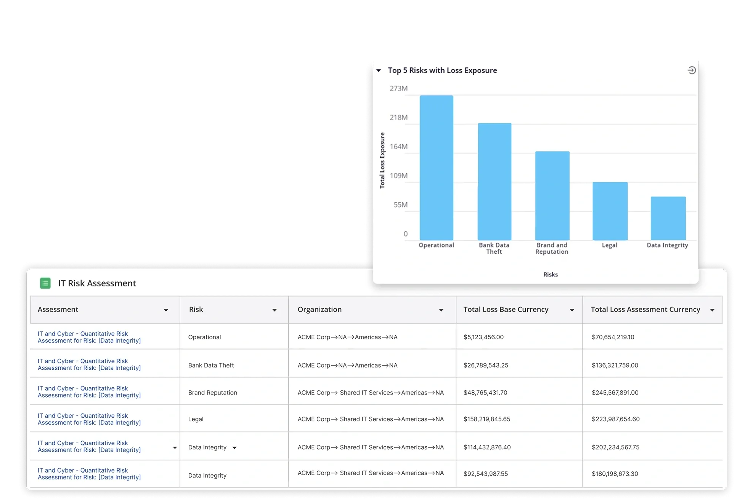The image size is (753, 500).
Task: Click the export icon on chart panel
Action: (691, 70)
